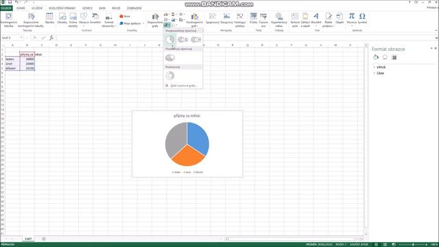Insert SmartArt graphic

coord(95,19)
